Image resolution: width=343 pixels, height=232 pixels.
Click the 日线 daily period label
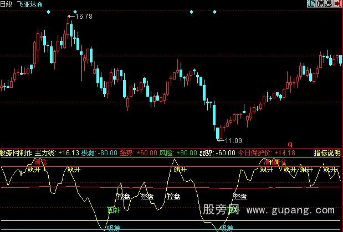coord(6,4)
